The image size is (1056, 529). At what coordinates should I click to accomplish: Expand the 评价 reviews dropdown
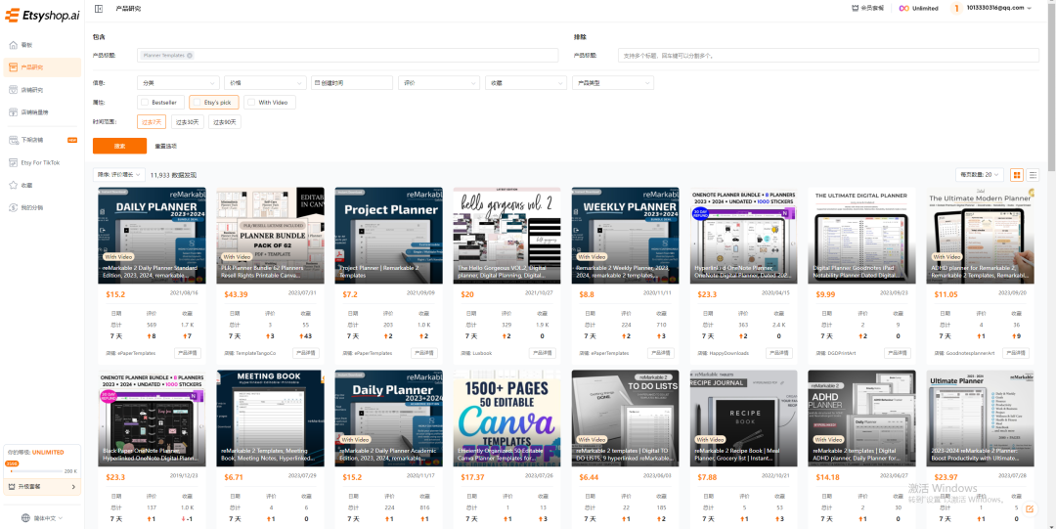(x=439, y=83)
